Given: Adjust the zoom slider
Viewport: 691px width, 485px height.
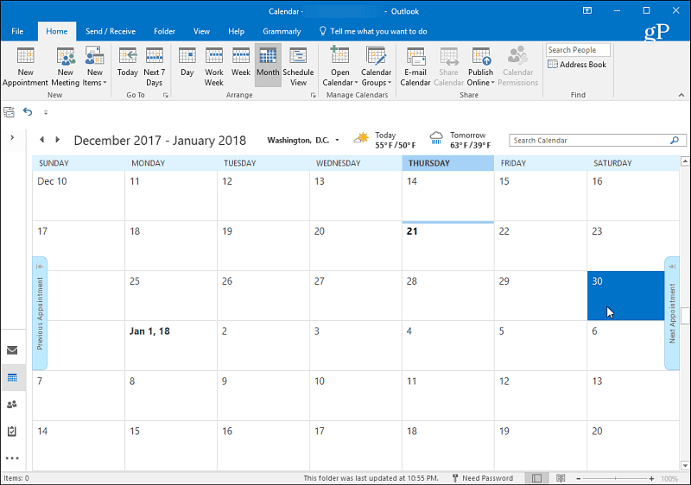Looking at the screenshot, I should tap(615, 478).
